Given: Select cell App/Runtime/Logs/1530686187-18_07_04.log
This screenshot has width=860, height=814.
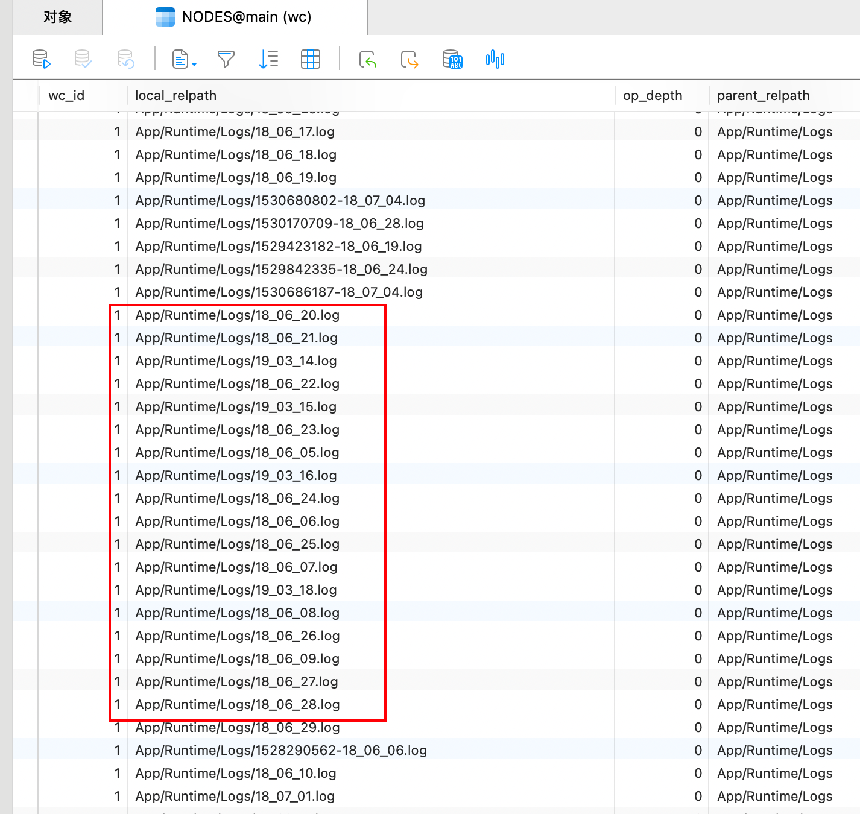Looking at the screenshot, I should 371,292.
